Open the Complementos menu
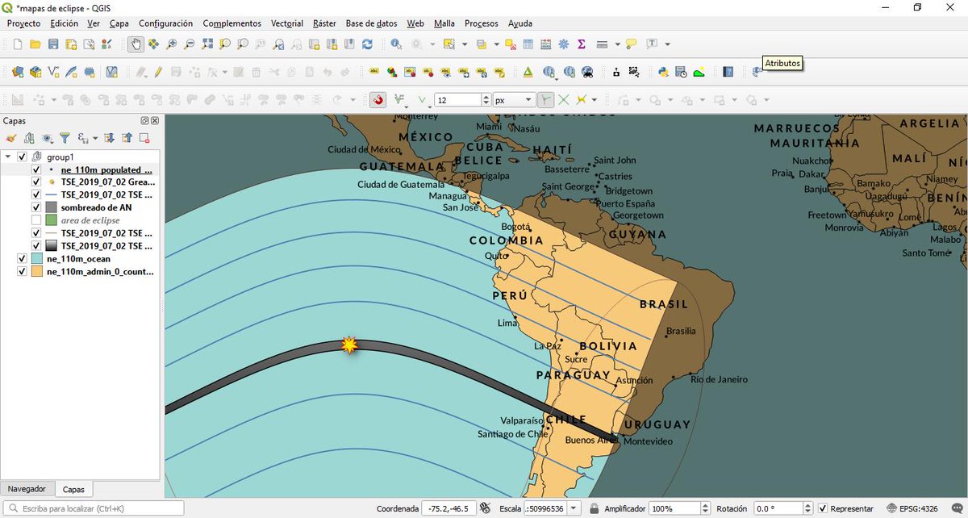 click(x=232, y=23)
